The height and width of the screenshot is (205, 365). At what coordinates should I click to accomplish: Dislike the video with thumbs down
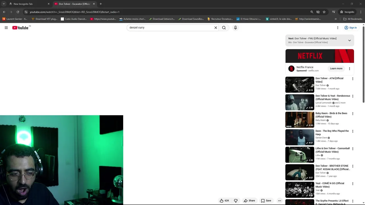[x=236, y=201]
